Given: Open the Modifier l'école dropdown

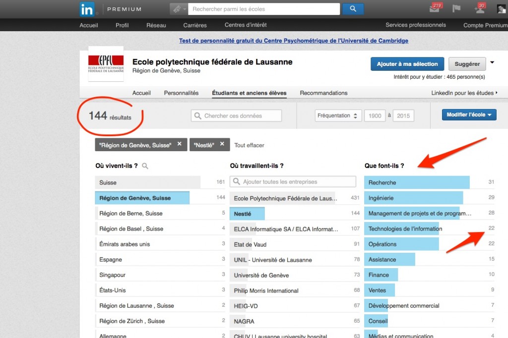Looking at the screenshot, I should pos(469,114).
